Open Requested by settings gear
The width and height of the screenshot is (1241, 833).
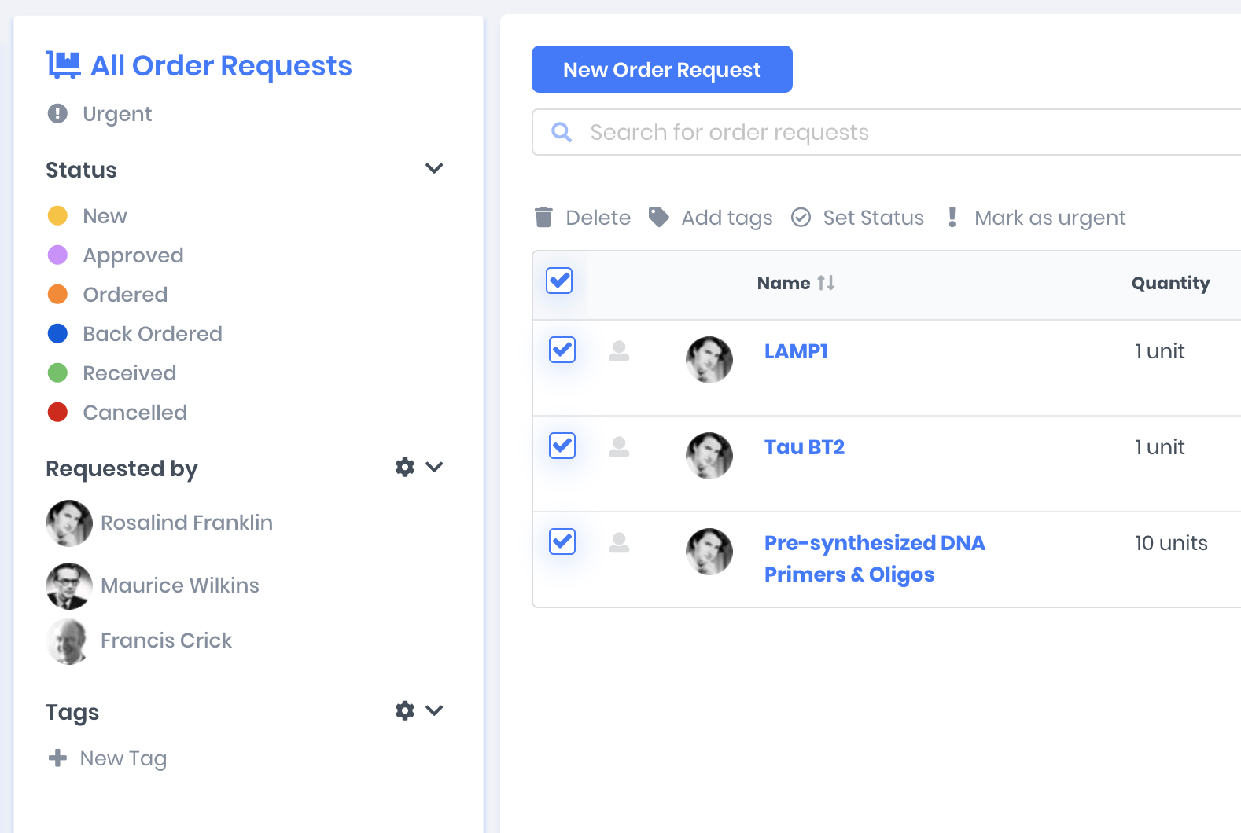[405, 468]
